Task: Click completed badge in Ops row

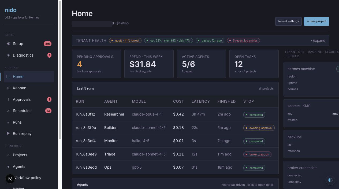Action: point(254,168)
